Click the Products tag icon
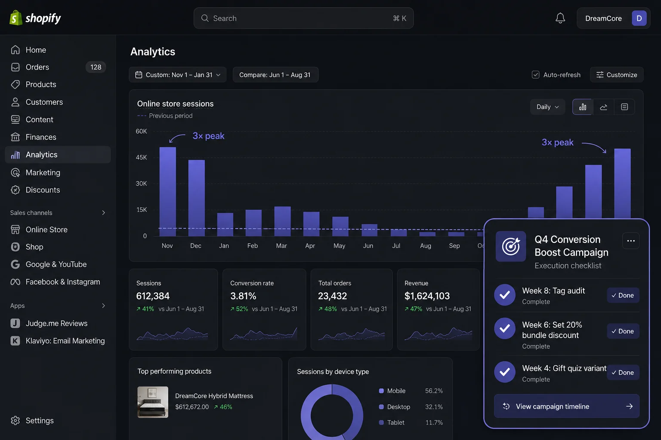 tap(15, 85)
